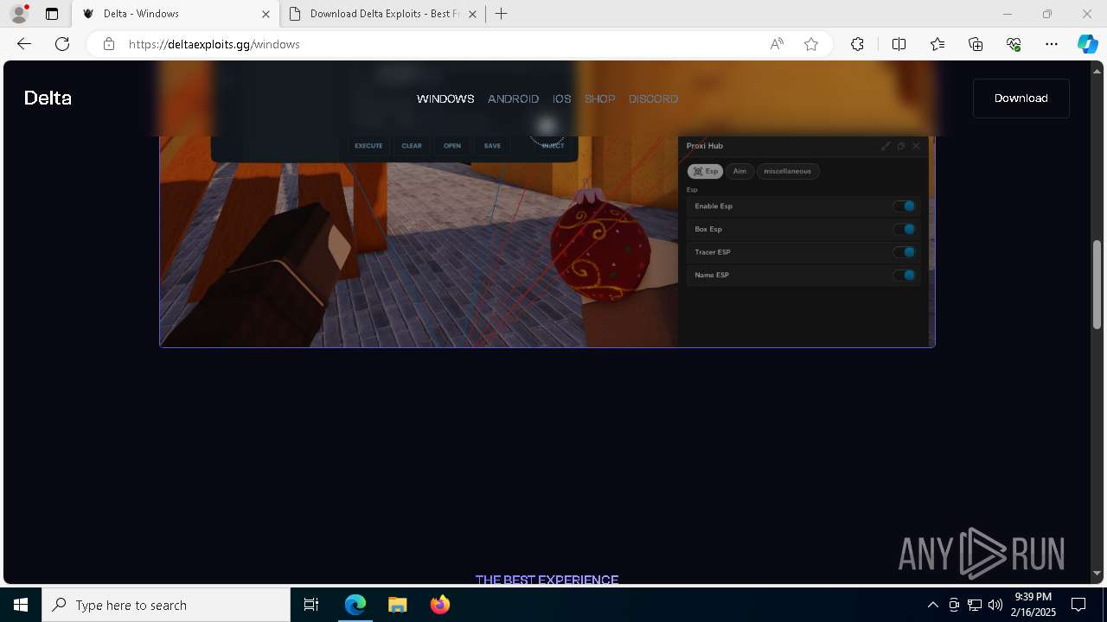1107x622 pixels.
Task: Open the volume speaker icon
Action: (x=995, y=605)
